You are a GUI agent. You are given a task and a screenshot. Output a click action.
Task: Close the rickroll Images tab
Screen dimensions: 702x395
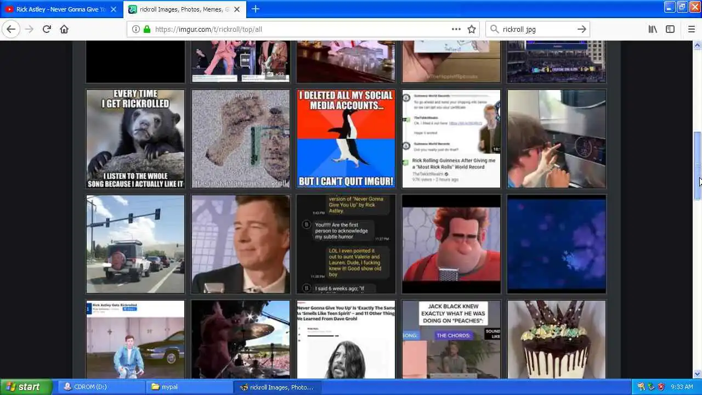[238, 9]
